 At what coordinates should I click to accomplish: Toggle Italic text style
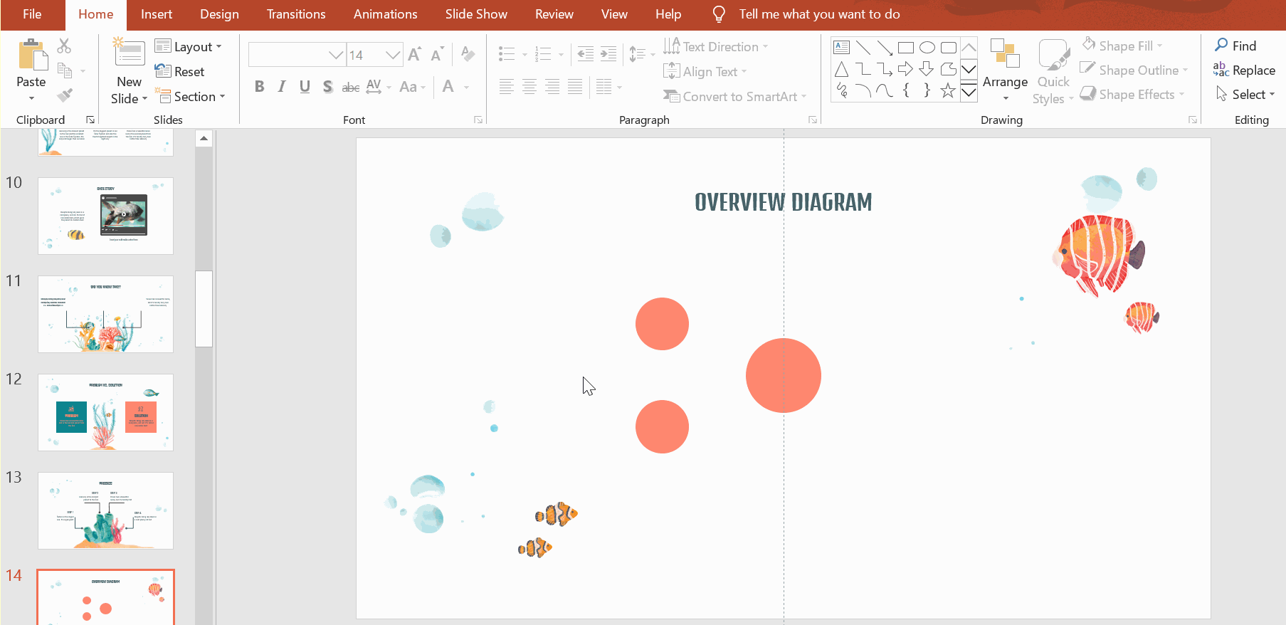coord(282,87)
